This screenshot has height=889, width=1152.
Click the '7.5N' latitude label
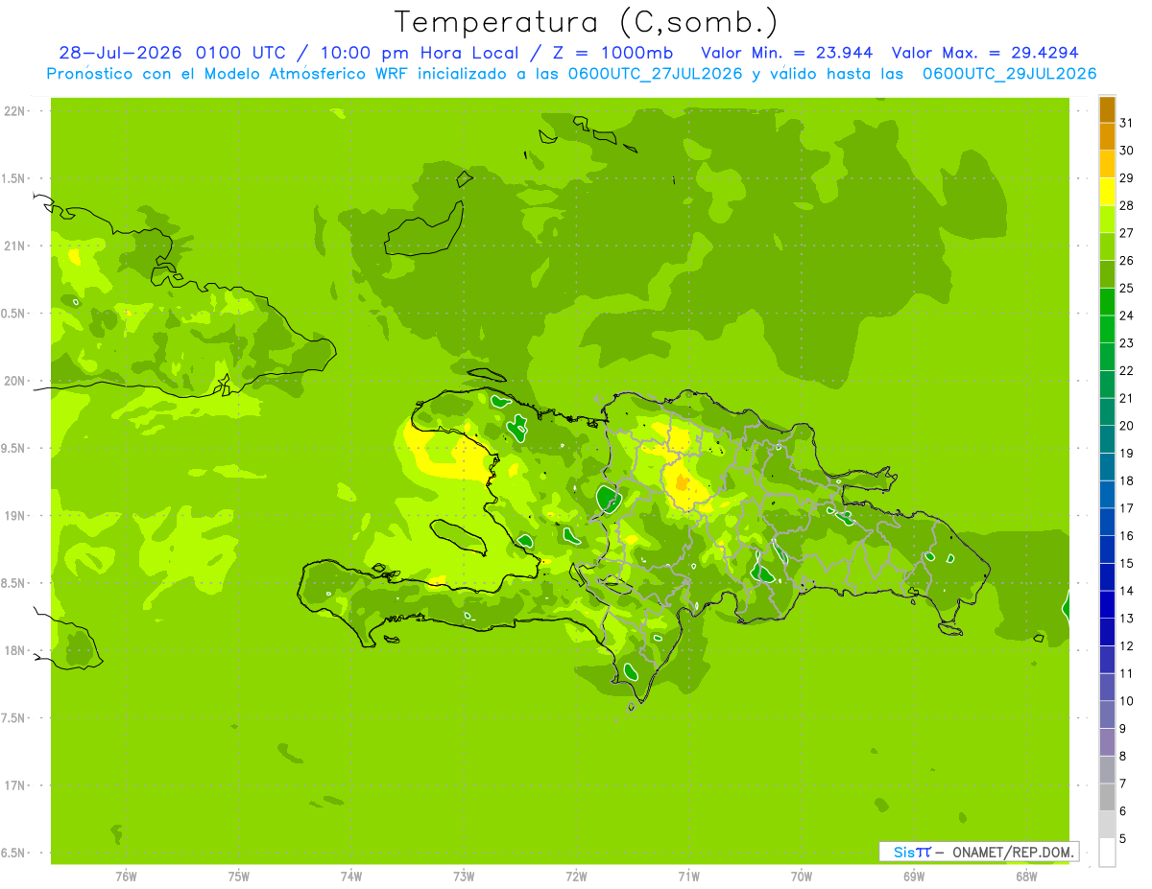(14, 718)
